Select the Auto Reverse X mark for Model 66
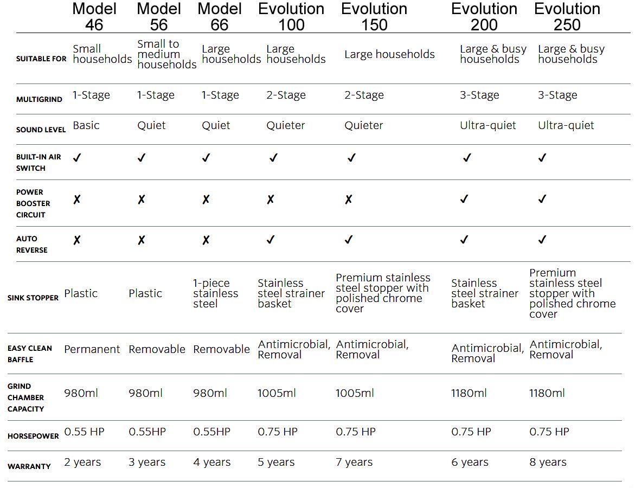The image size is (635, 488). point(206,240)
